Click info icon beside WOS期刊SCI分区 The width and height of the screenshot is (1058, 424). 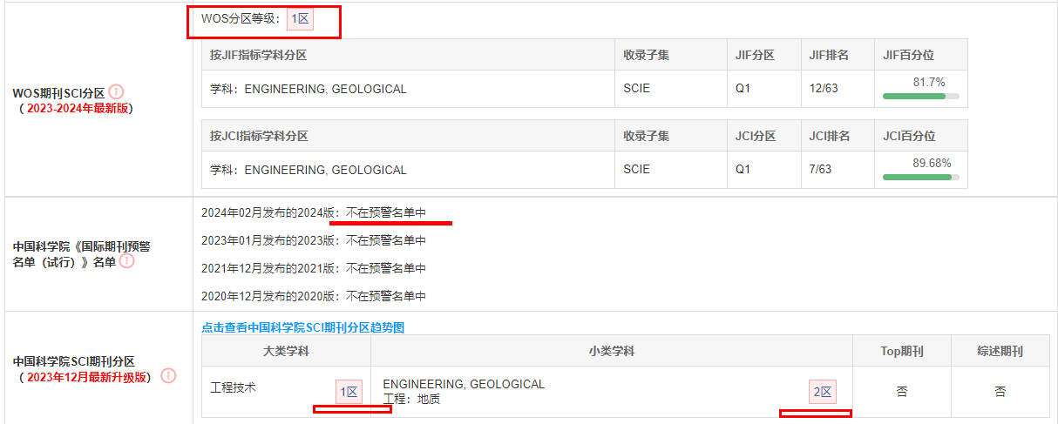click(x=117, y=91)
